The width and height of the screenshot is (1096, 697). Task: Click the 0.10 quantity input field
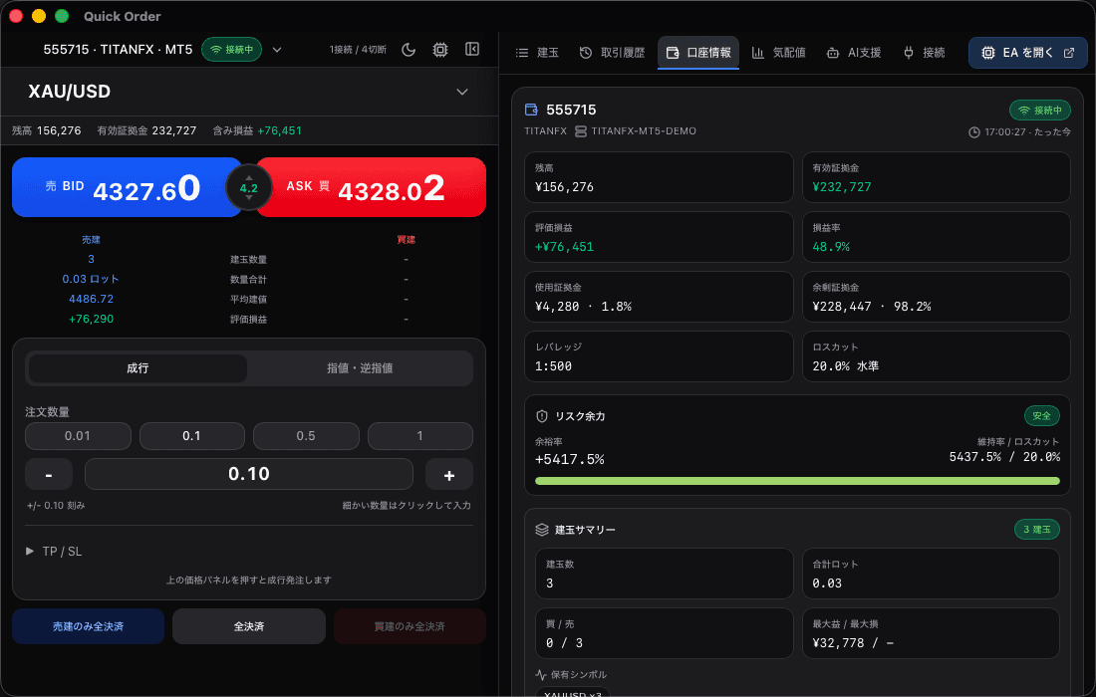[249, 474]
